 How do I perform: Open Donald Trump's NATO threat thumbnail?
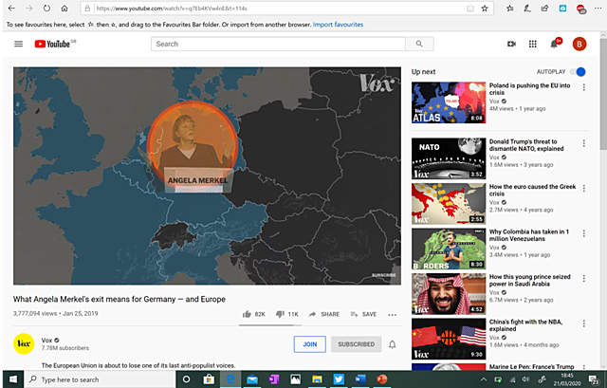click(x=449, y=158)
